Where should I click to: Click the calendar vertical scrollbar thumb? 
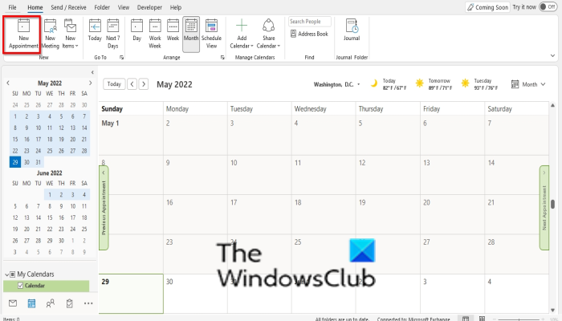click(x=552, y=204)
